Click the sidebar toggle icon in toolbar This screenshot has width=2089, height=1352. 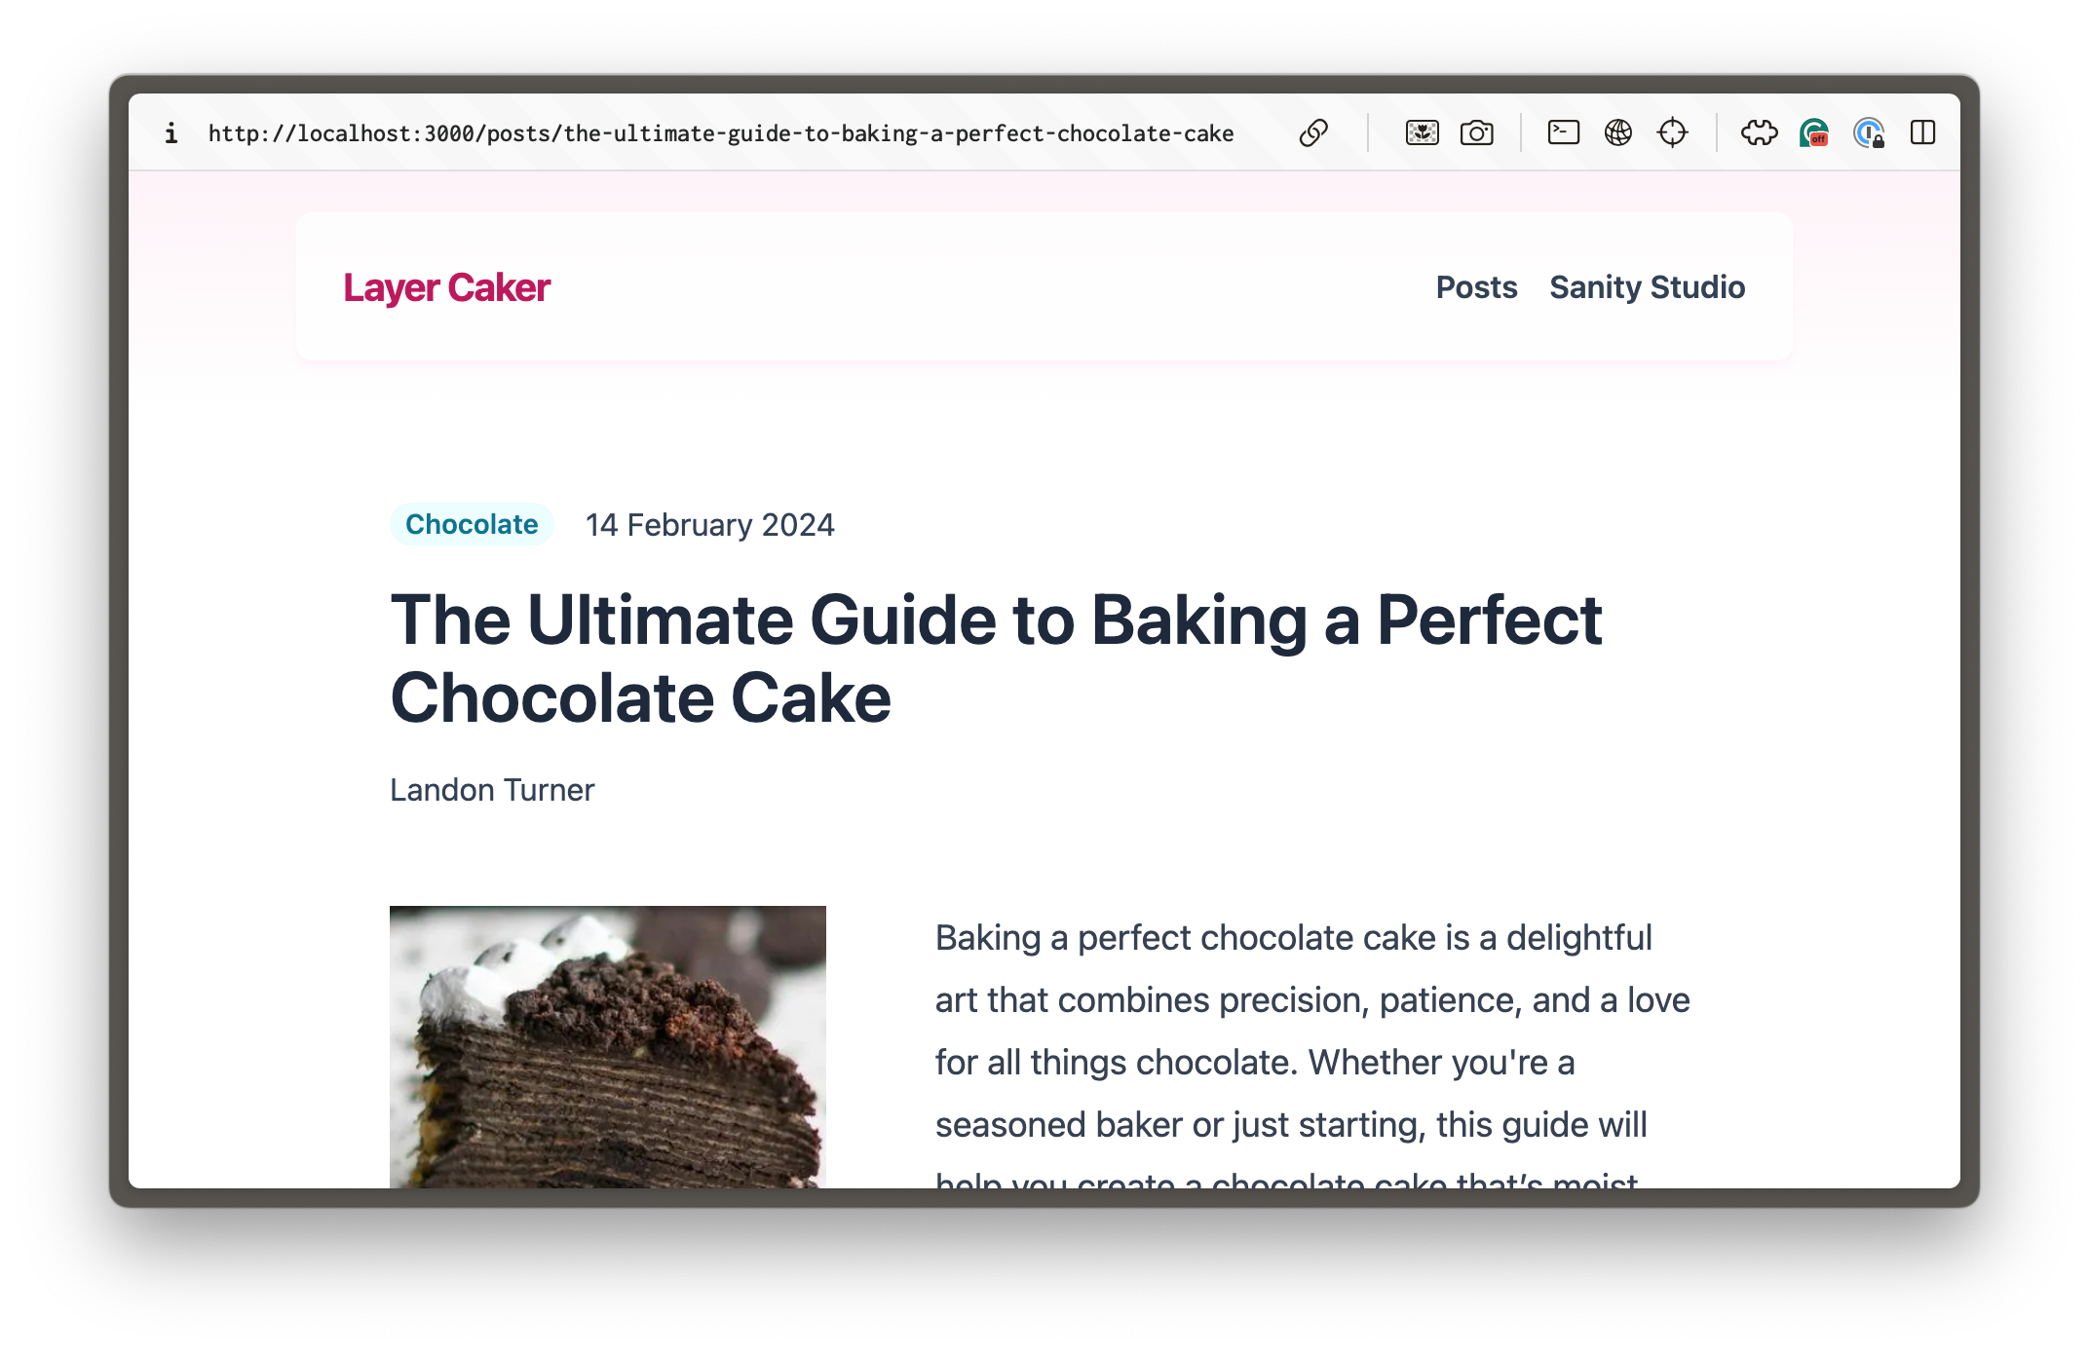click(1921, 132)
